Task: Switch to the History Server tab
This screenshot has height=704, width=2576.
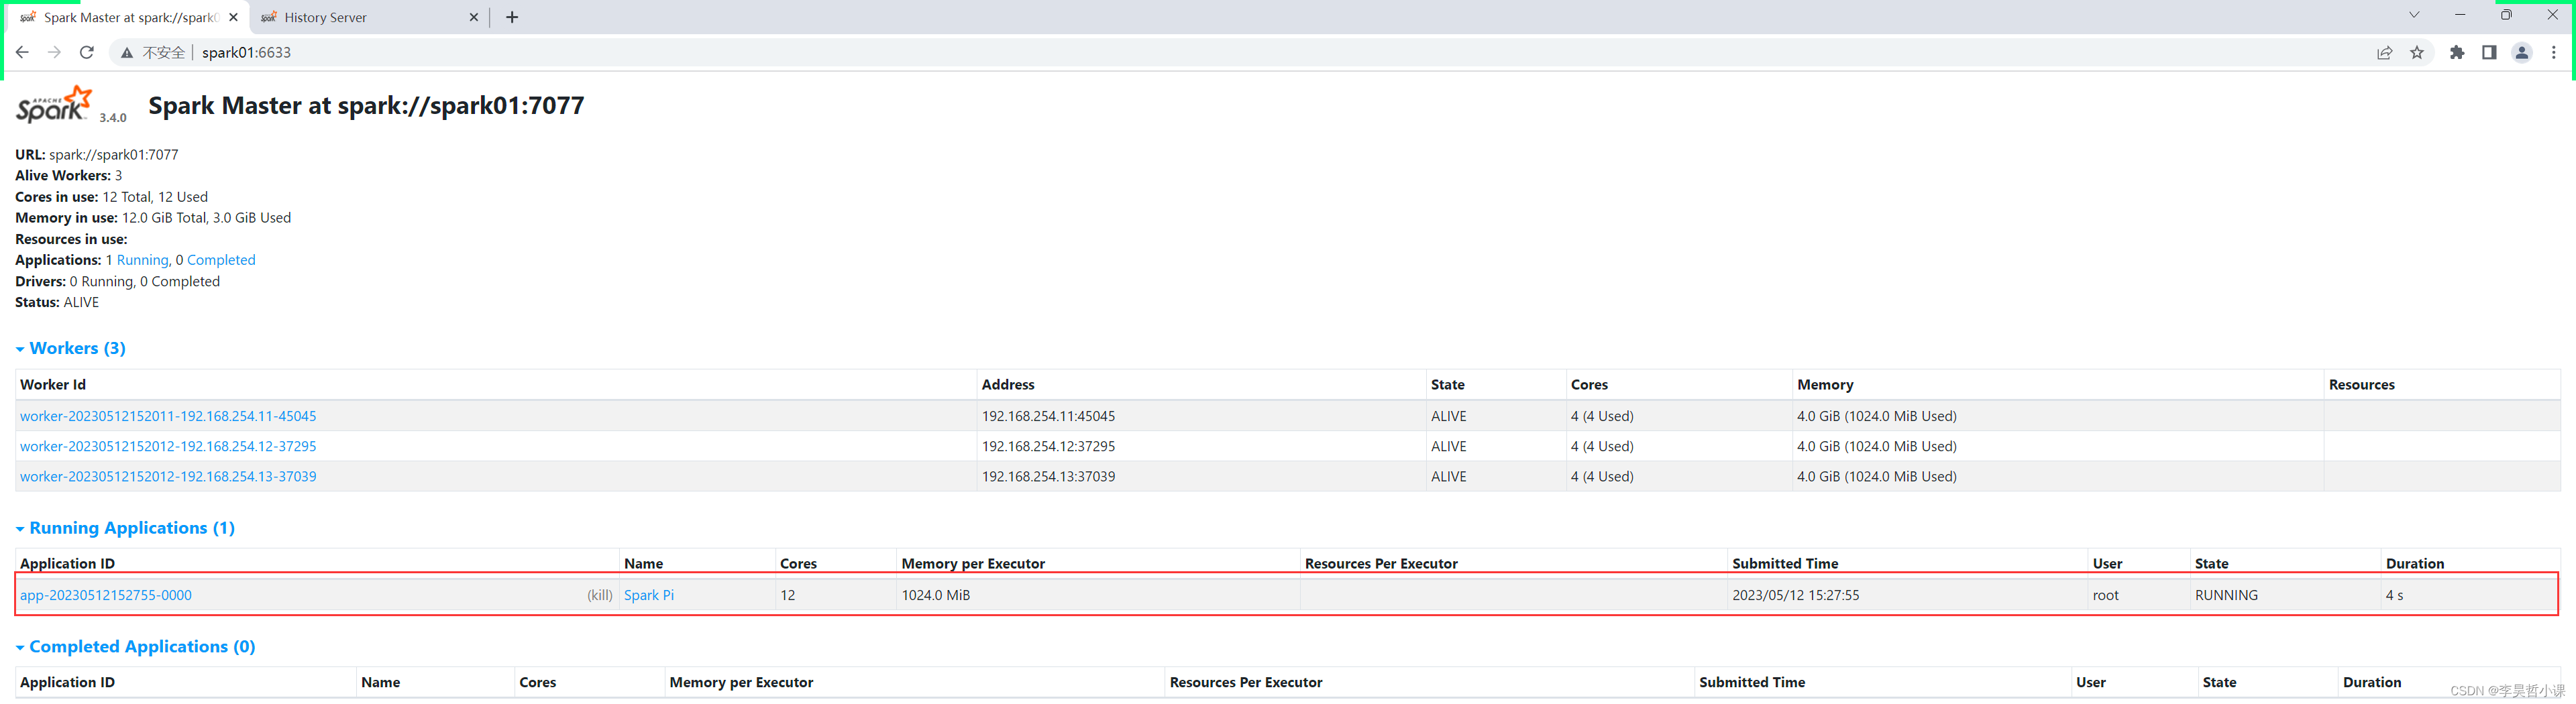Action: (x=325, y=17)
